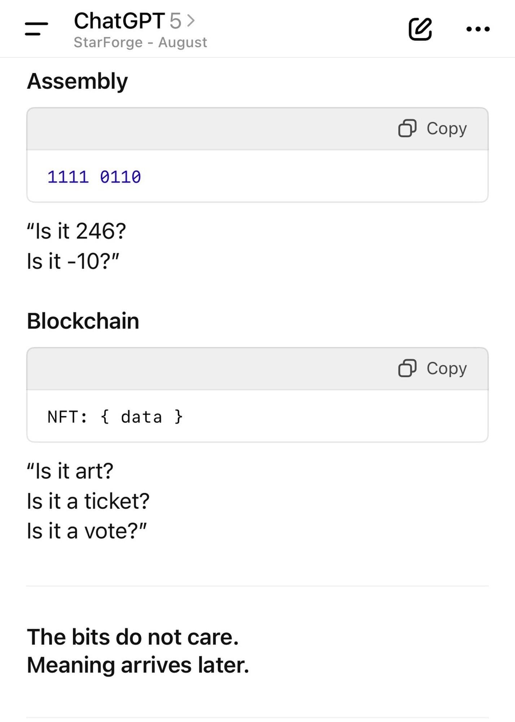Click the line "Is it a ticket?"
515x722 pixels.
(x=88, y=501)
